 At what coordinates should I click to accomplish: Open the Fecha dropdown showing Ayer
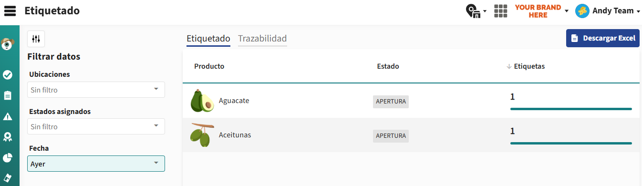pyautogui.click(x=96, y=164)
